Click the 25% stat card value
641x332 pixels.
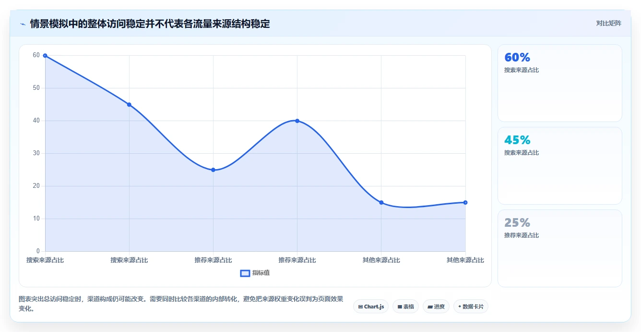517,223
